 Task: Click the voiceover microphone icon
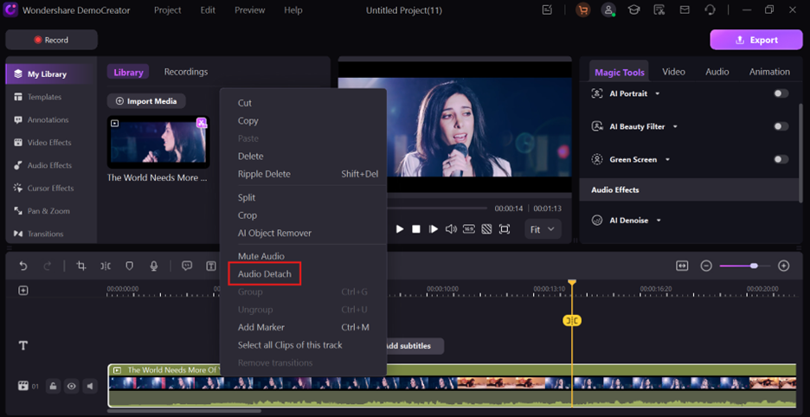pyautogui.click(x=153, y=266)
